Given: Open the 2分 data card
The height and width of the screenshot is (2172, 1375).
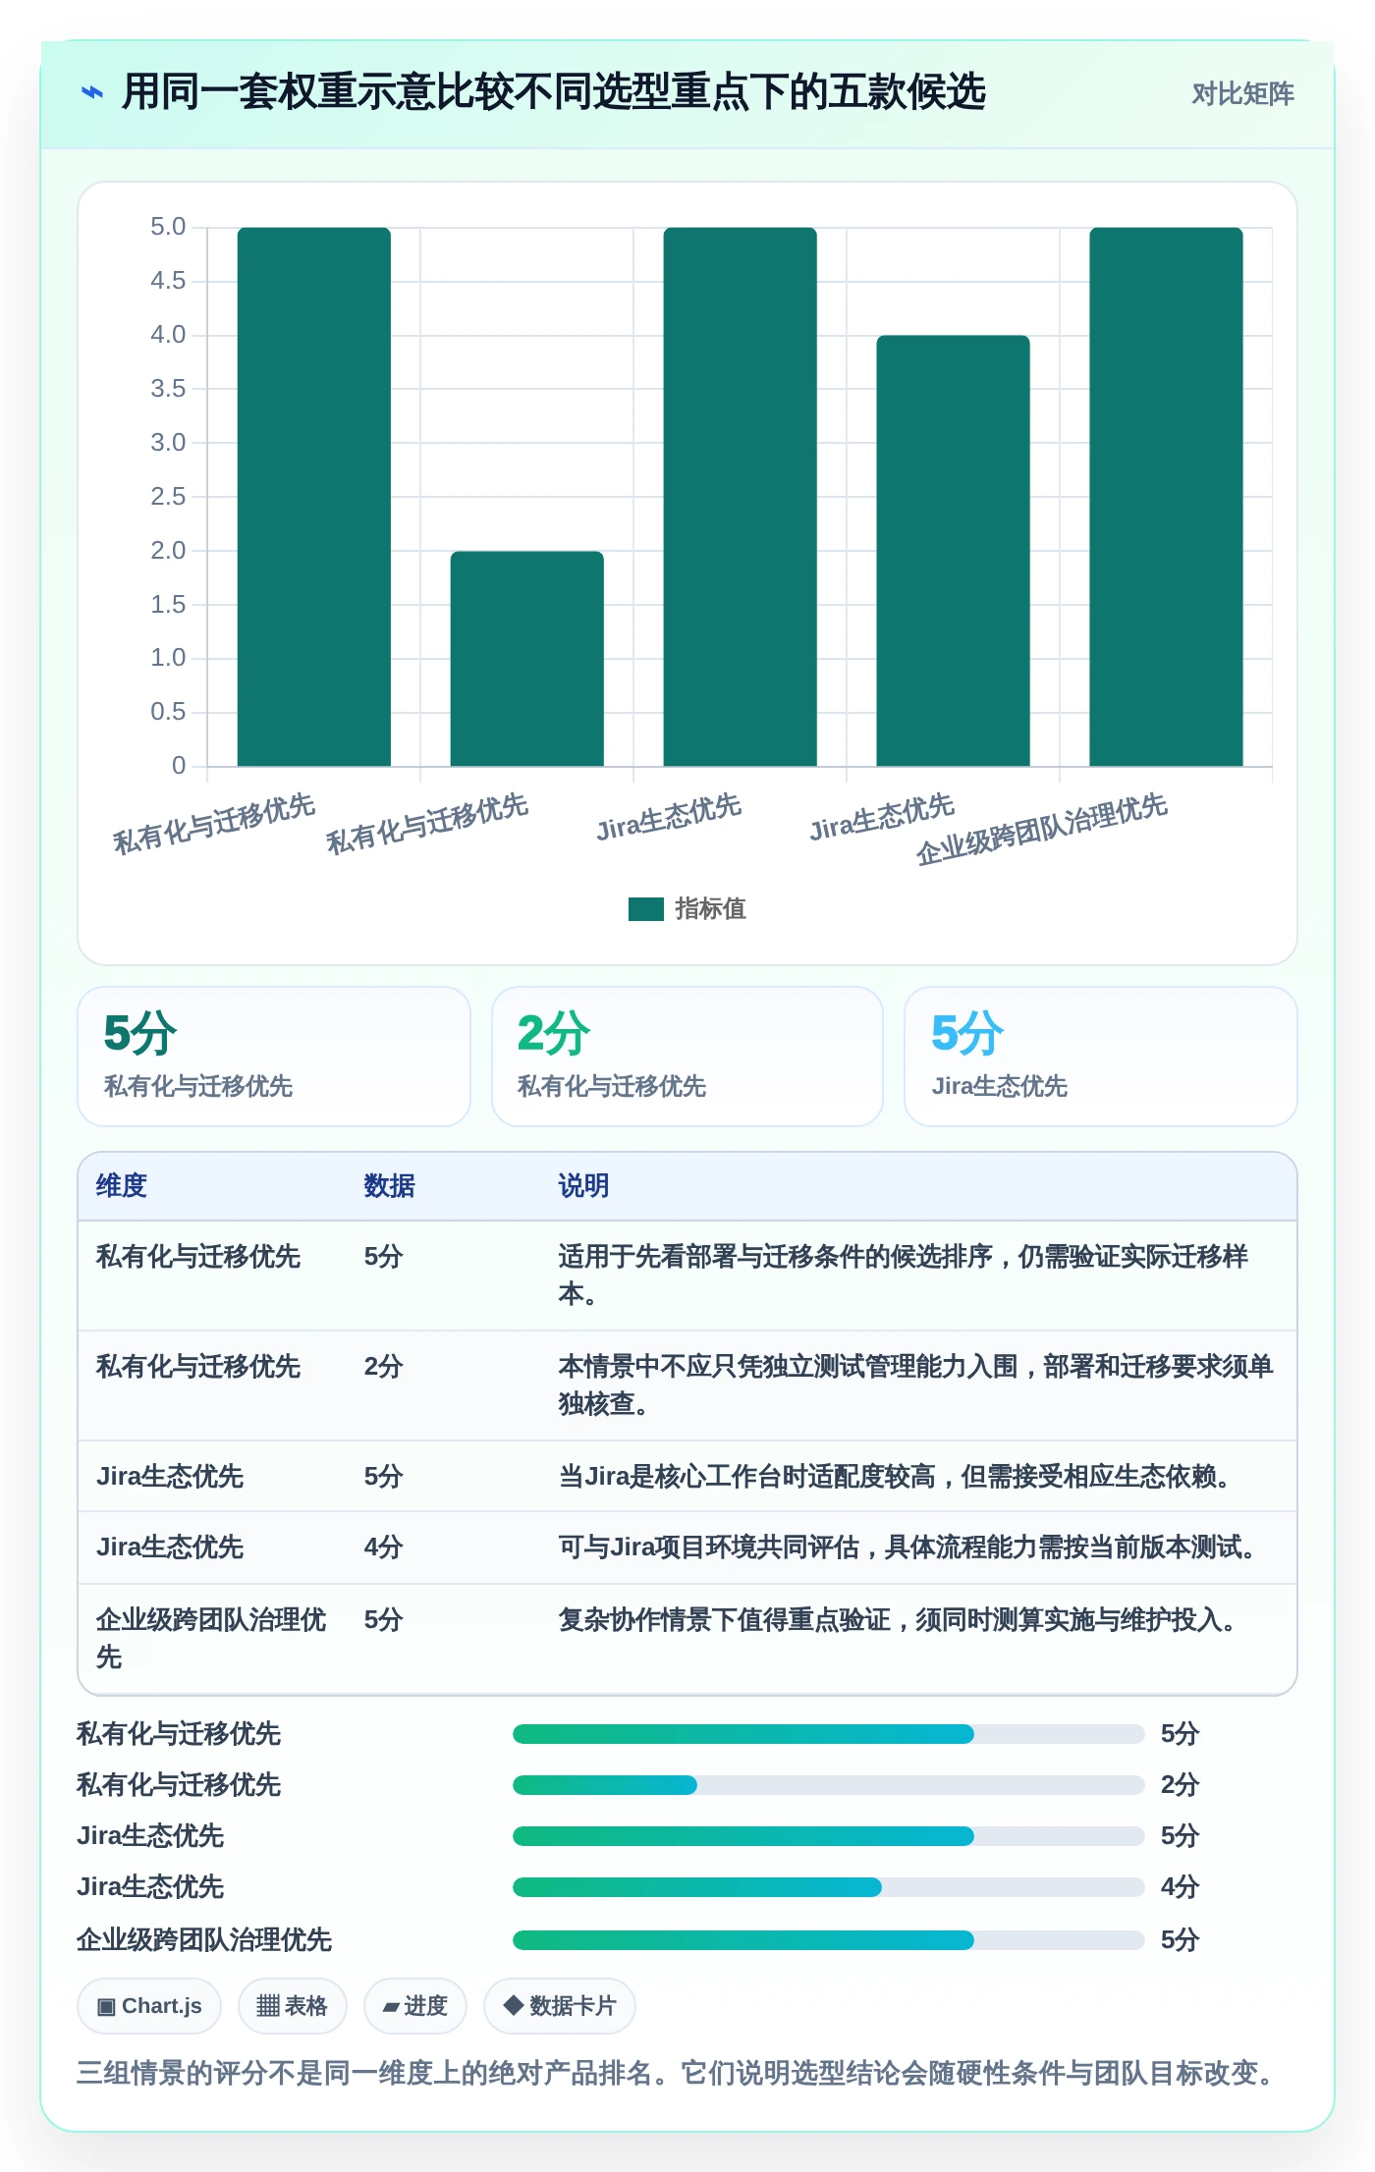Looking at the screenshot, I should [x=687, y=1057].
